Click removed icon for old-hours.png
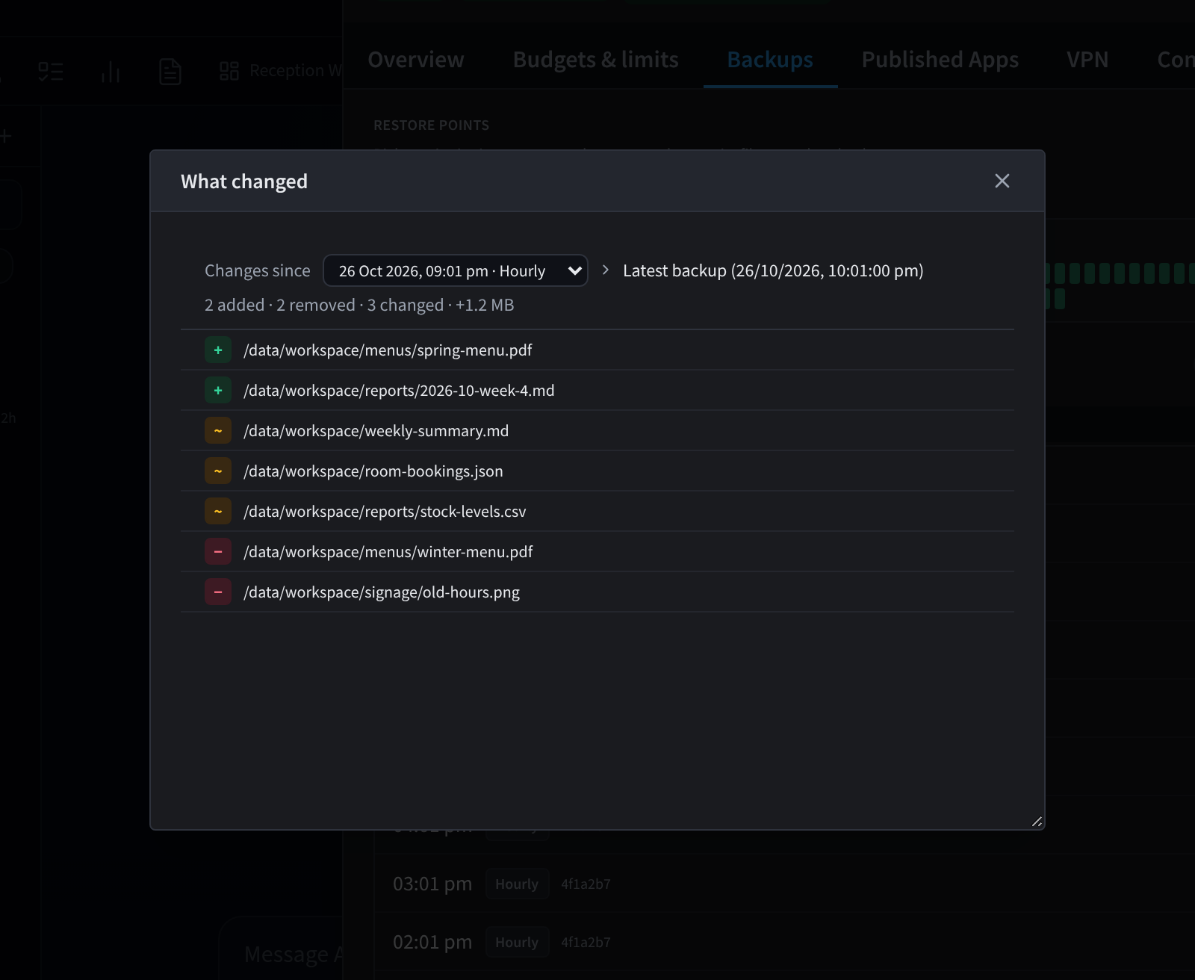This screenshot has width=1195, height=980. pyautogui.click(x=218, y=592)
